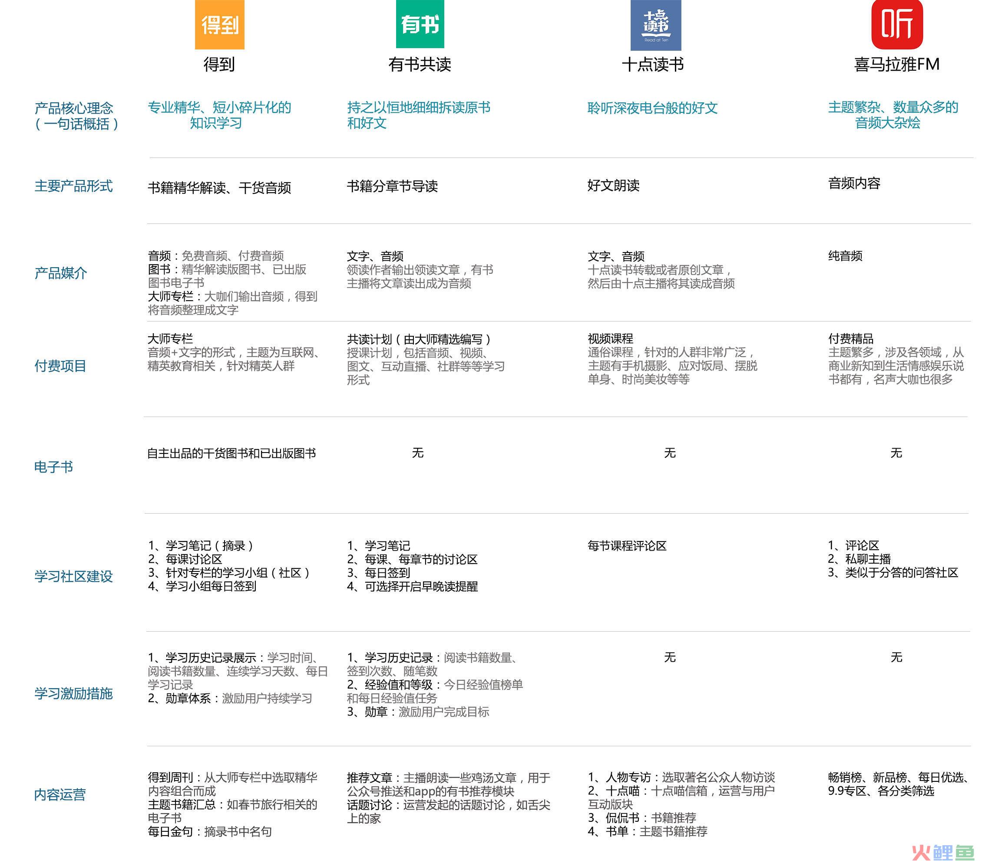Click 2、每课、每章节的讨论区
The image size is (985, 863).
(412, 559)
